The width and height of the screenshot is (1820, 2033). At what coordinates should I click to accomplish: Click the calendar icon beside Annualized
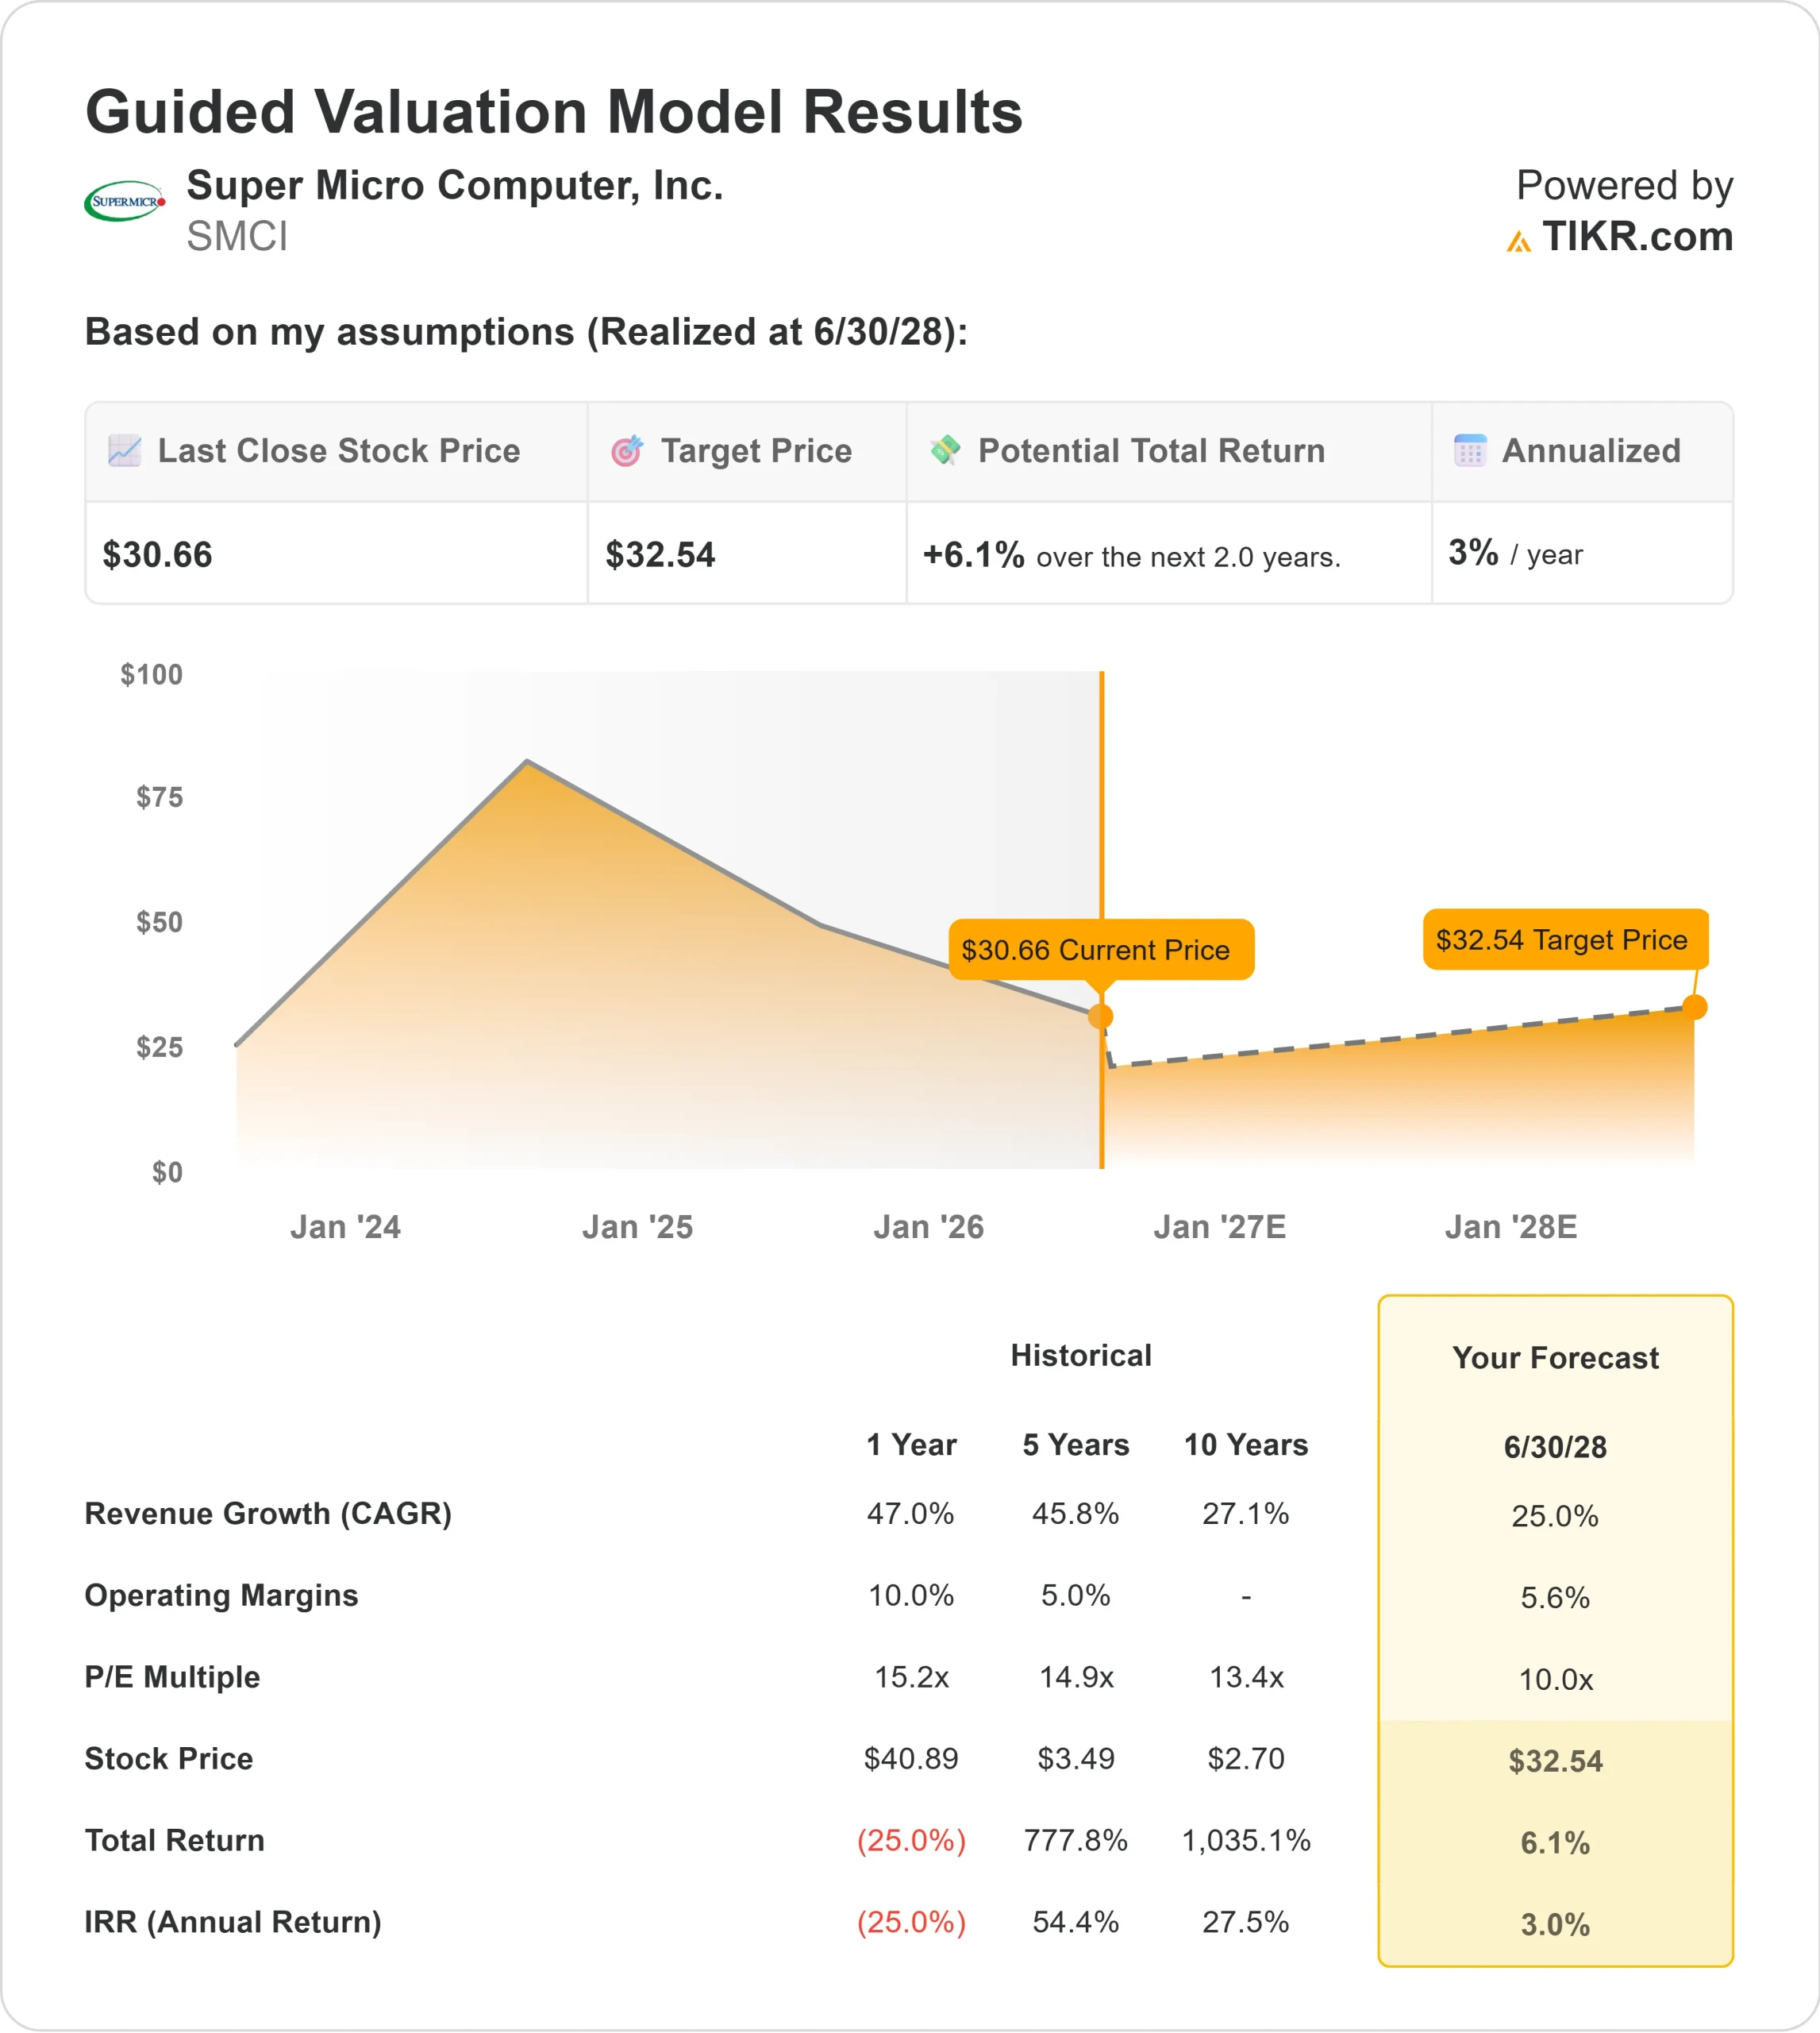[x=1470, y=450]
